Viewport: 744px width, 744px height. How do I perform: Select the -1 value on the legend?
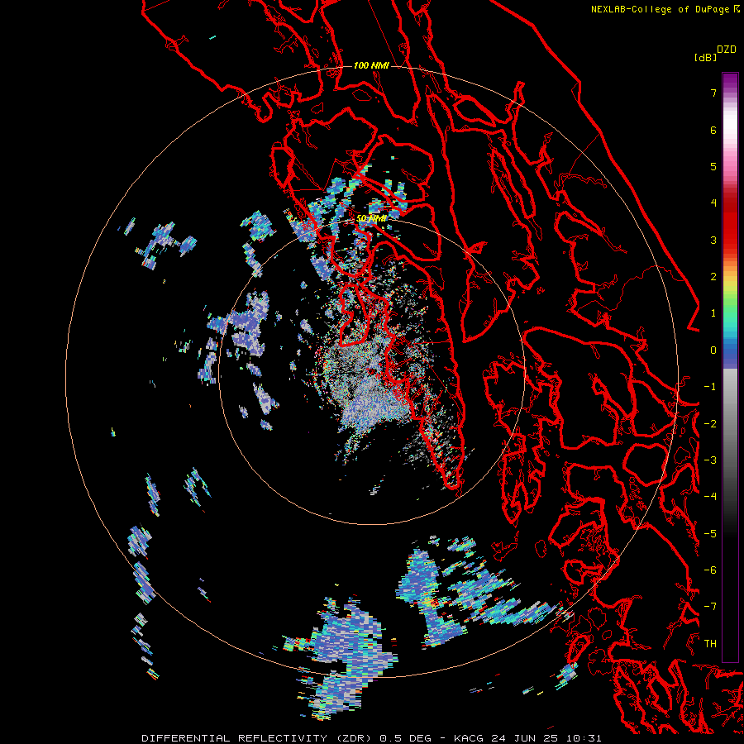(x=710, y=387)
